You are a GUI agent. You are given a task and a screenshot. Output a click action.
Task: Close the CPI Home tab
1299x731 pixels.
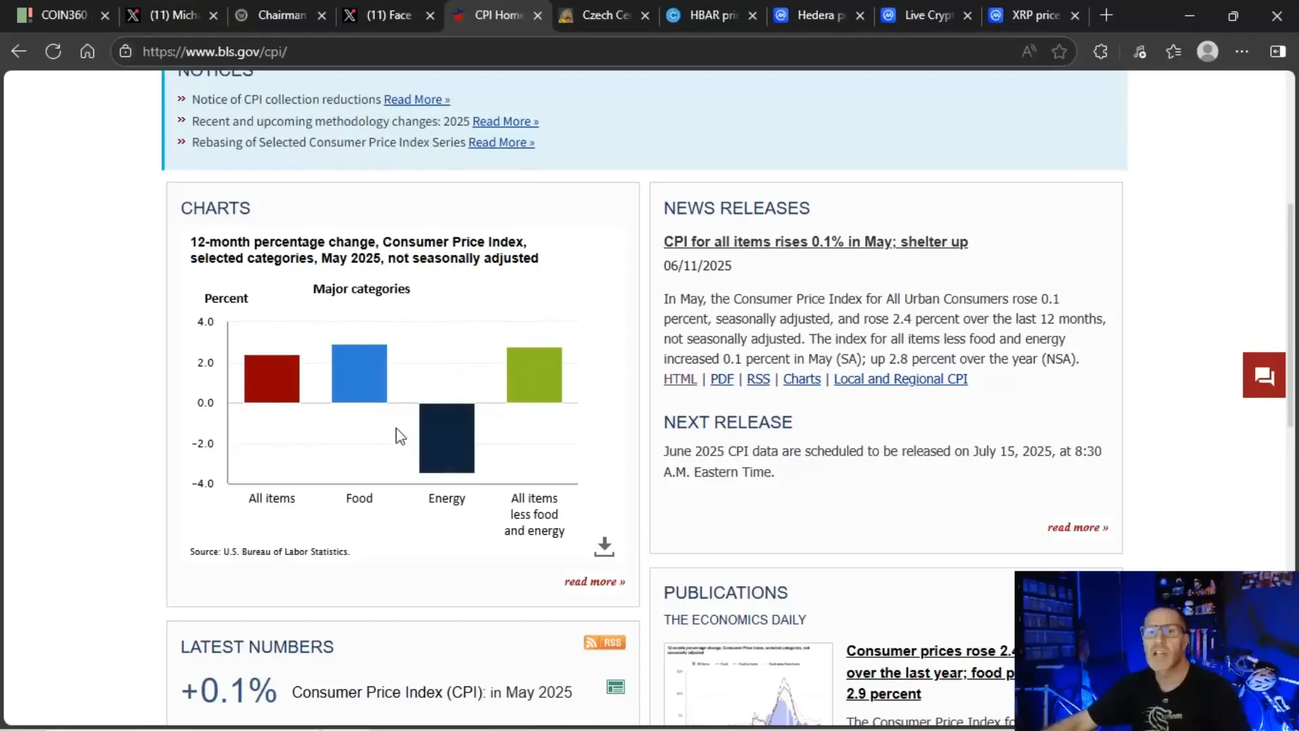tap(538, 16)
